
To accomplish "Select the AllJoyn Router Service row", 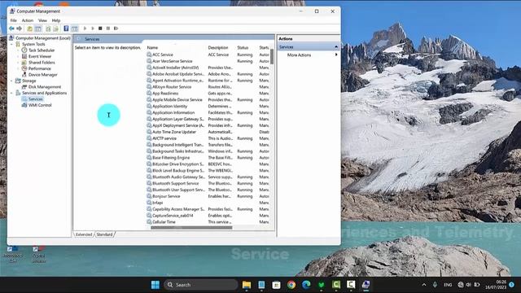I will [x=208, y=87].
